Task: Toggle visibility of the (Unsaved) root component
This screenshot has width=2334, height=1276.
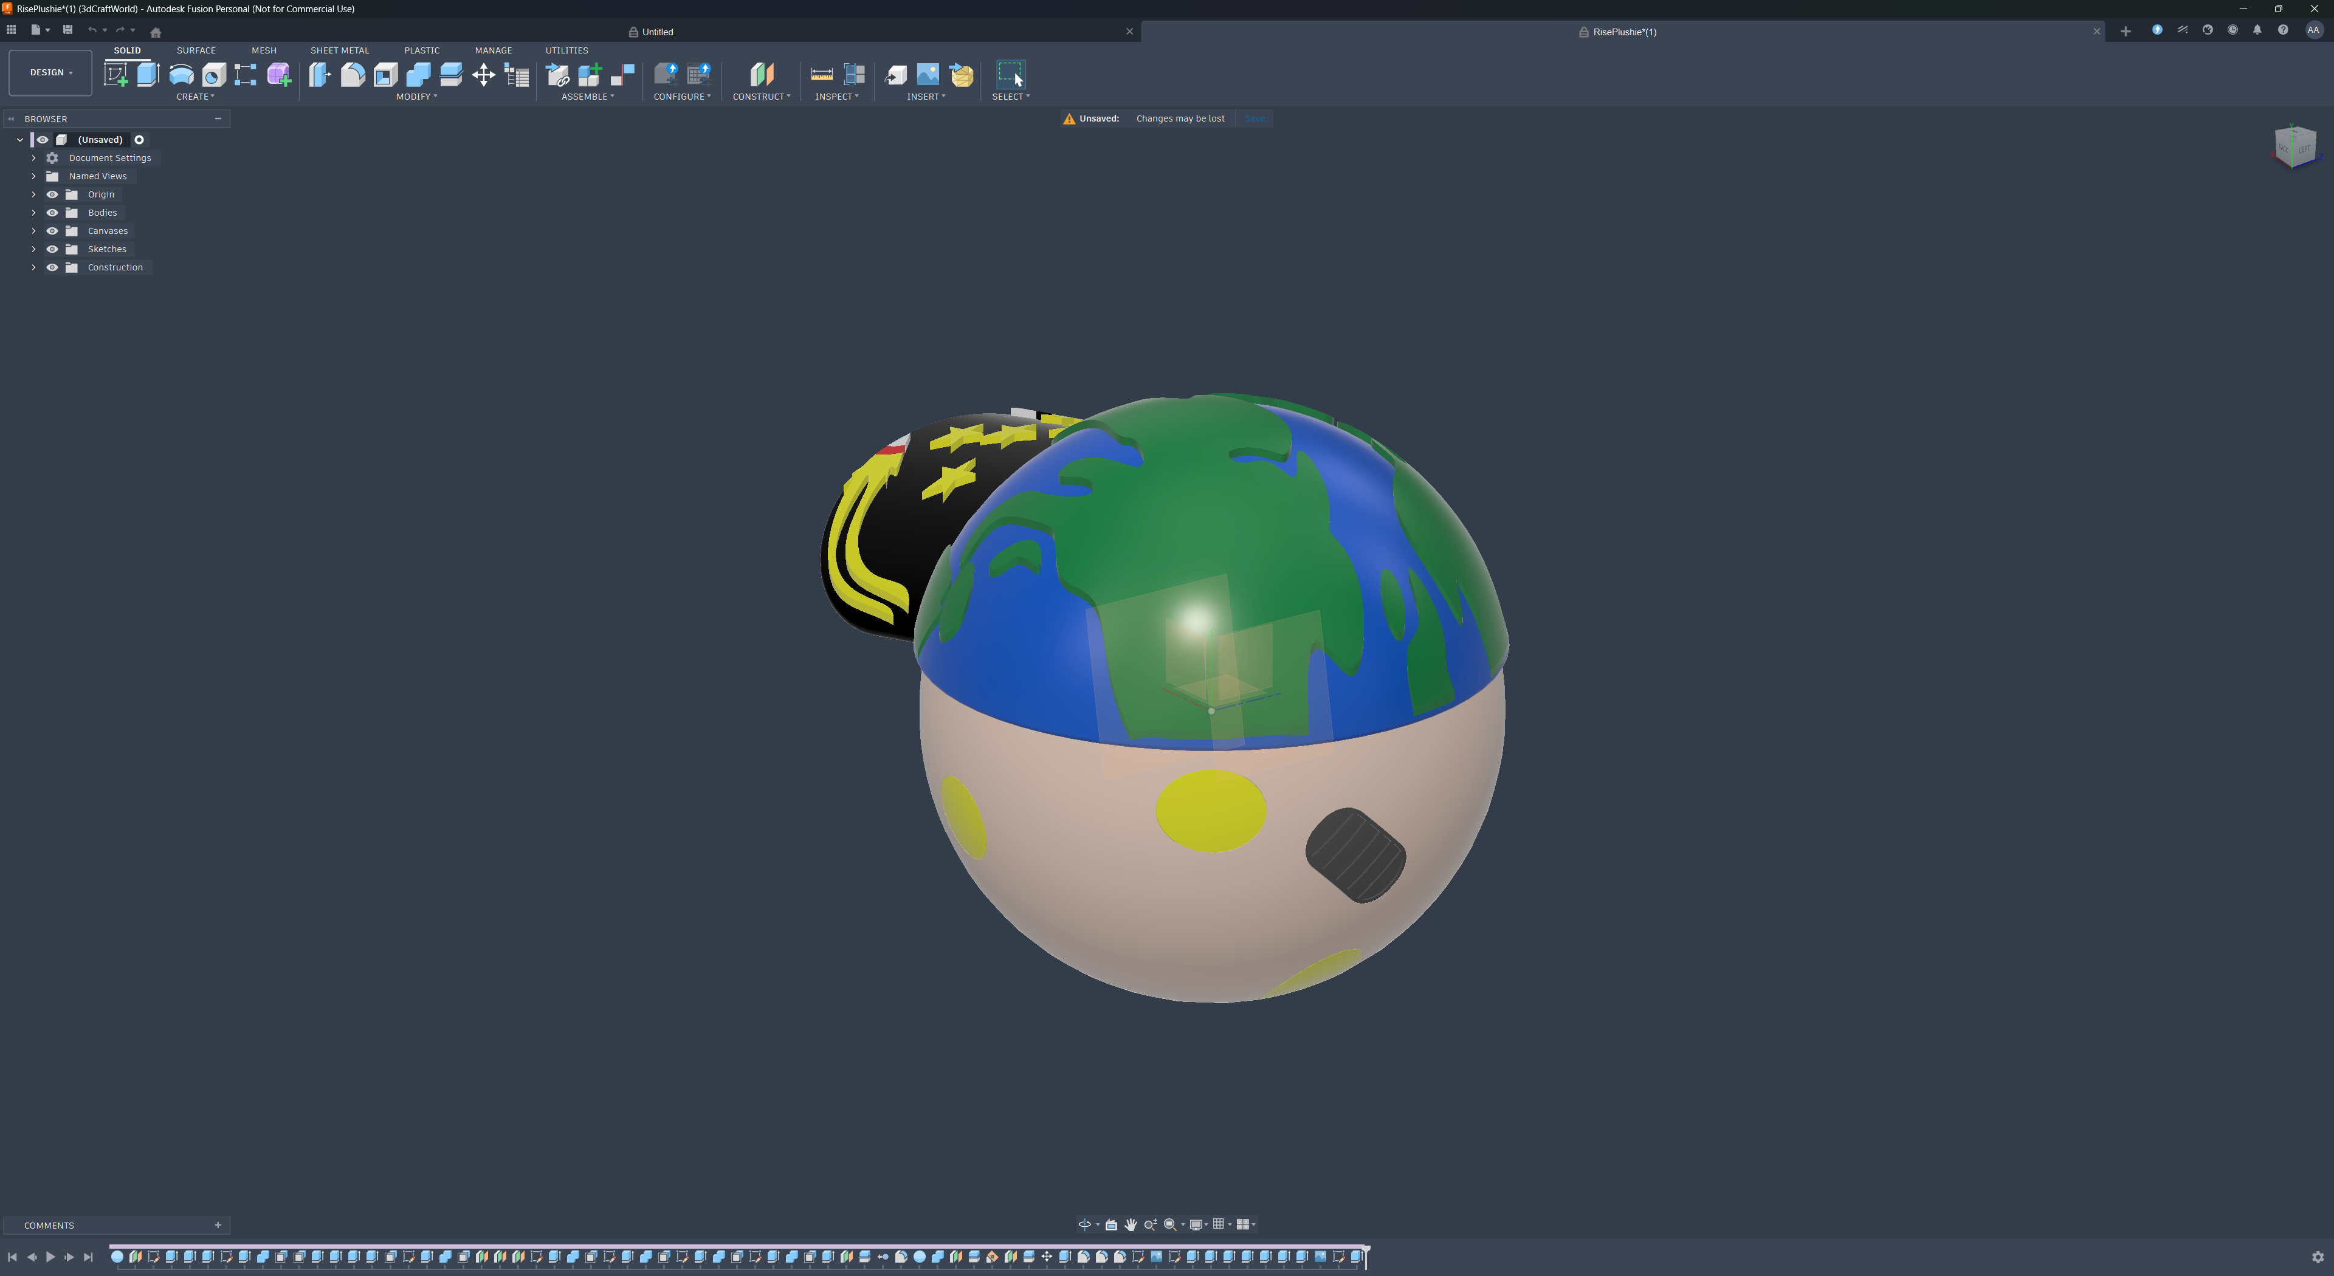Action: (43, 140)
